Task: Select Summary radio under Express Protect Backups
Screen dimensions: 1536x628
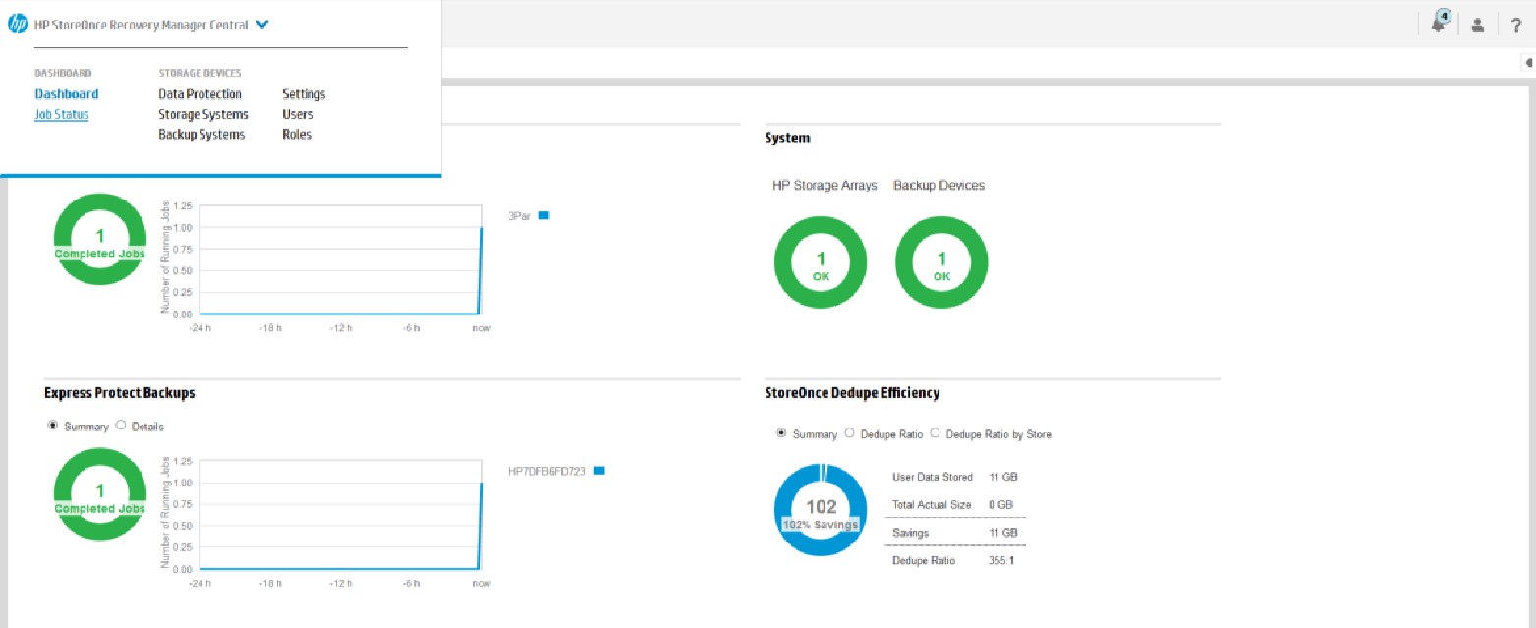Action: (53, 427)
